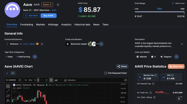Screen dimensions: 187x104
Task: Select the Yield Farming tag
Action: 23,57
